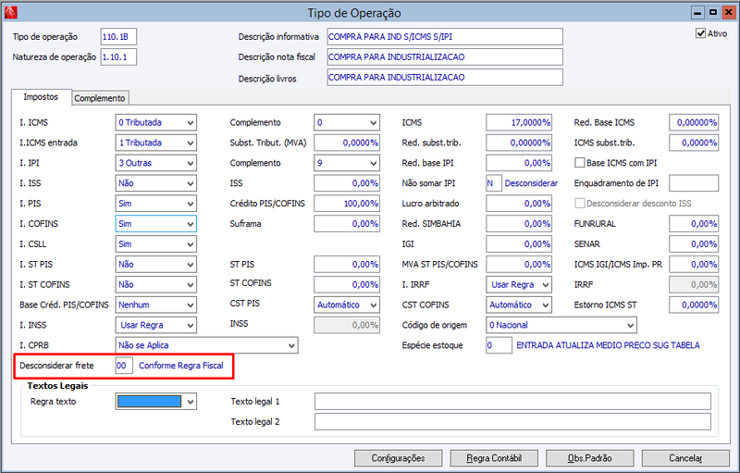Open the Regra texto dropdown
740x473 pixels.
coord(155,402)
